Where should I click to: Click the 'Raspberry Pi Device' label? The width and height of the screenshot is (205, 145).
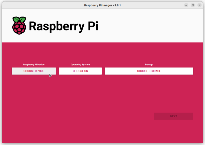coord(34,65)
